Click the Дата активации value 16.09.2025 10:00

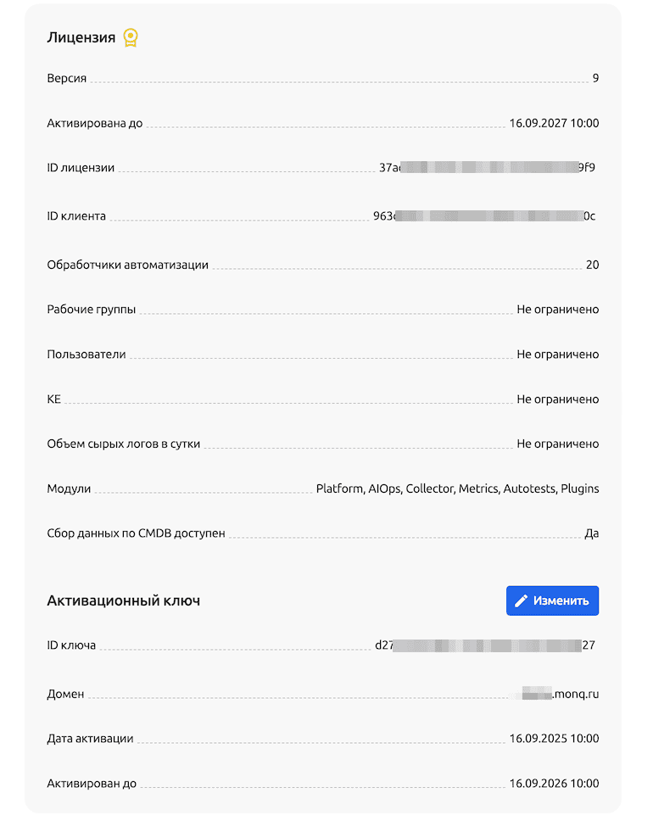554,739
